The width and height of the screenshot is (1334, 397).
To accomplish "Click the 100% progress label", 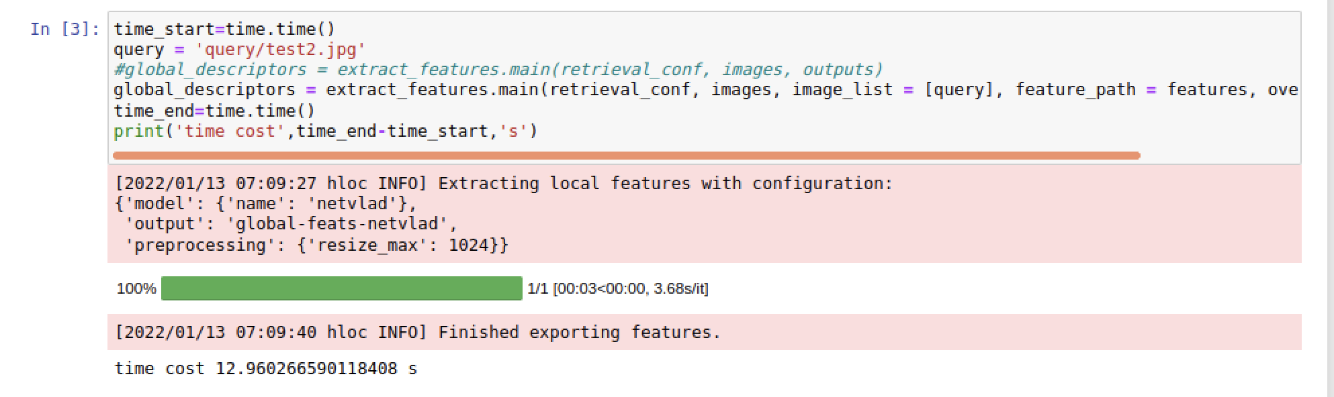I will point(136,288).
